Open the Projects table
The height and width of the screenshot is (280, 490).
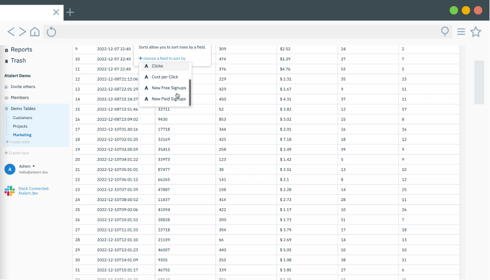[x=20, y=126]
